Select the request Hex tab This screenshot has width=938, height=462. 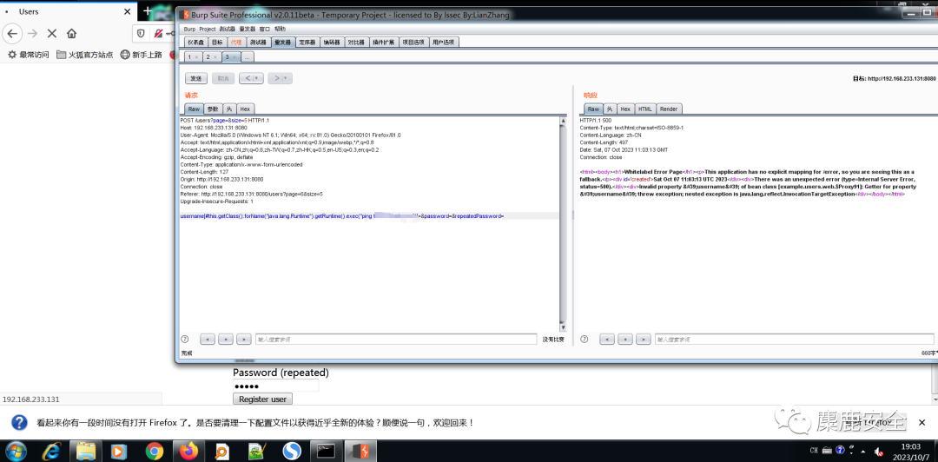click(x=245, y=109)
